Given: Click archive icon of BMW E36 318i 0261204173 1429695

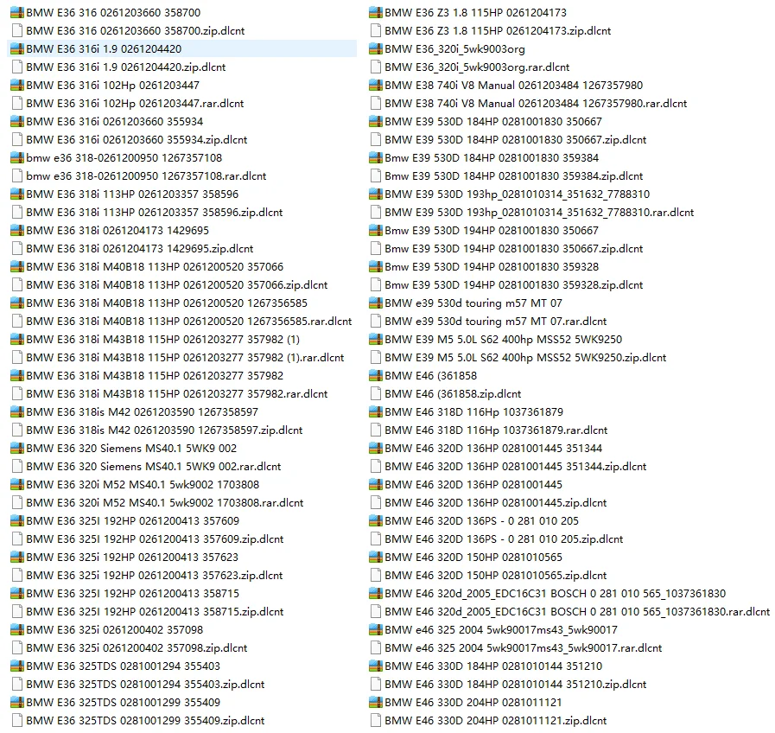Looking at the screenshot, I should tap(16, 231).
